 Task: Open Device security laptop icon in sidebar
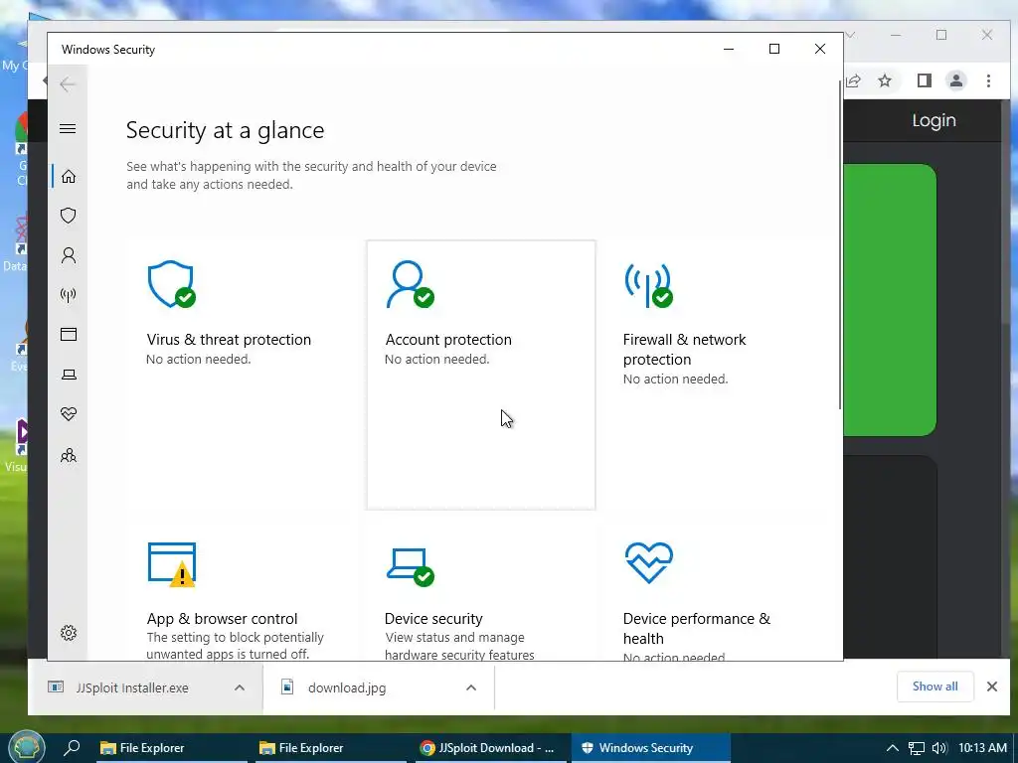click(x=69, y=375)
